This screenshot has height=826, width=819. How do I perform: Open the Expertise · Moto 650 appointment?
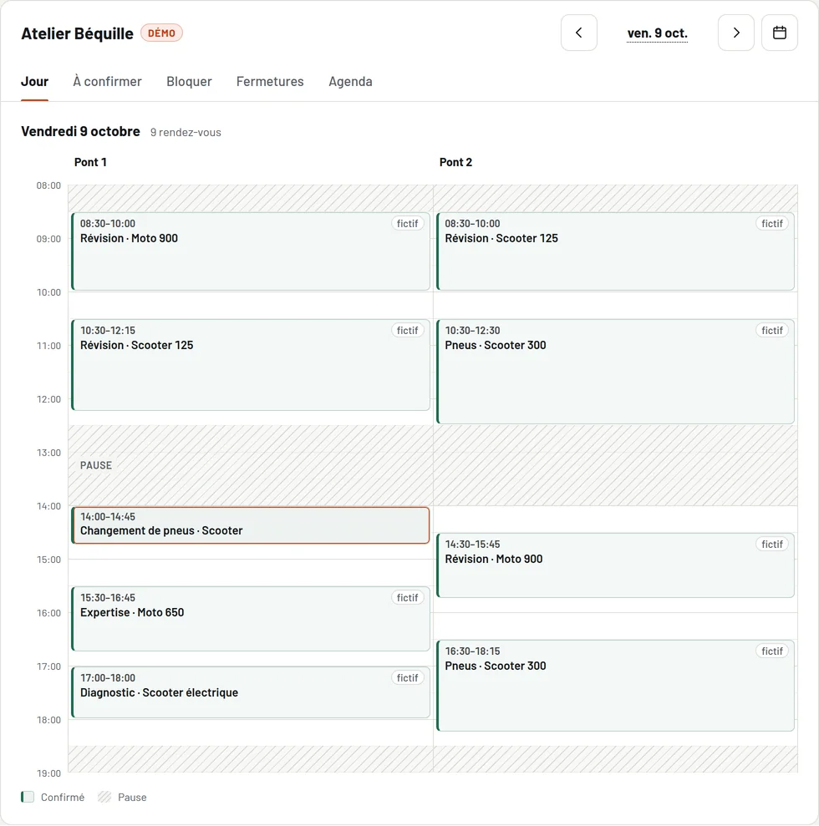[251, 619]
